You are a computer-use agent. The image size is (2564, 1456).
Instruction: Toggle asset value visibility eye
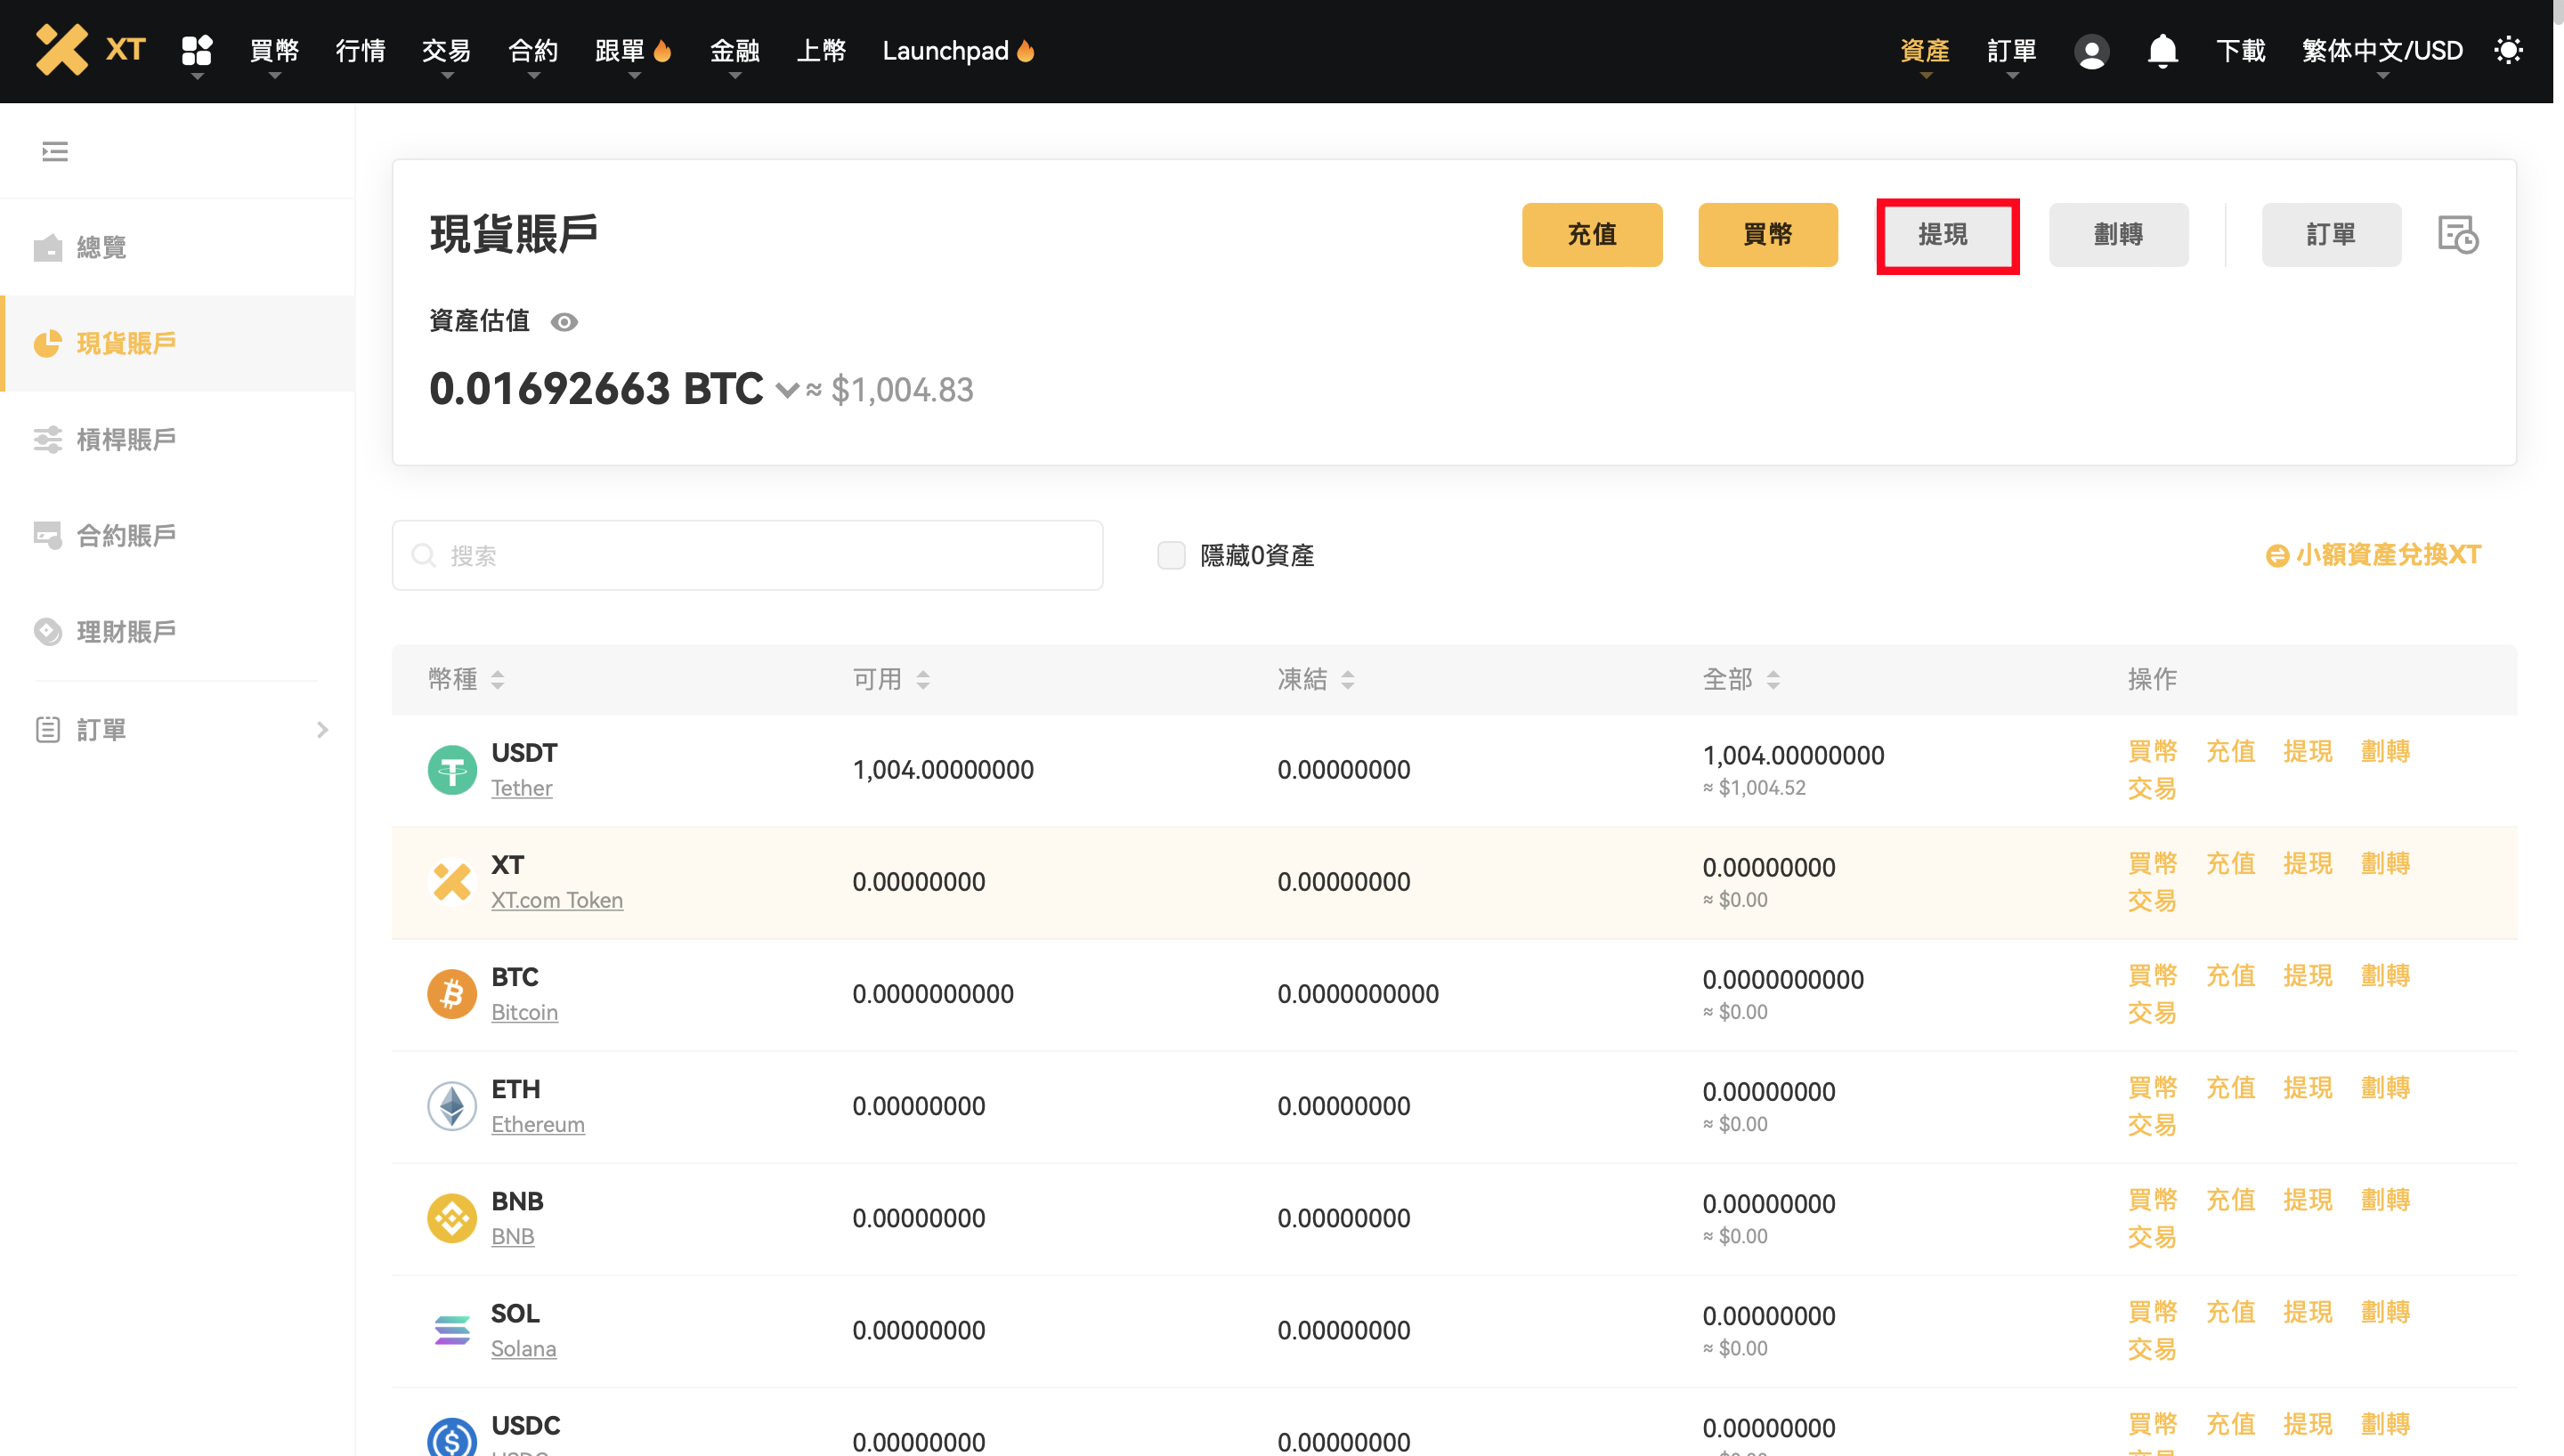click(x=564, y=322)
